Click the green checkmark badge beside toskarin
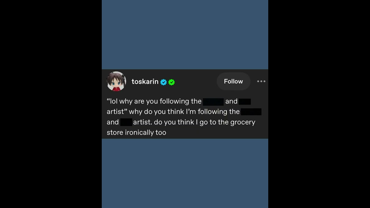Screen dimensions: 370x208 (171, 82)
